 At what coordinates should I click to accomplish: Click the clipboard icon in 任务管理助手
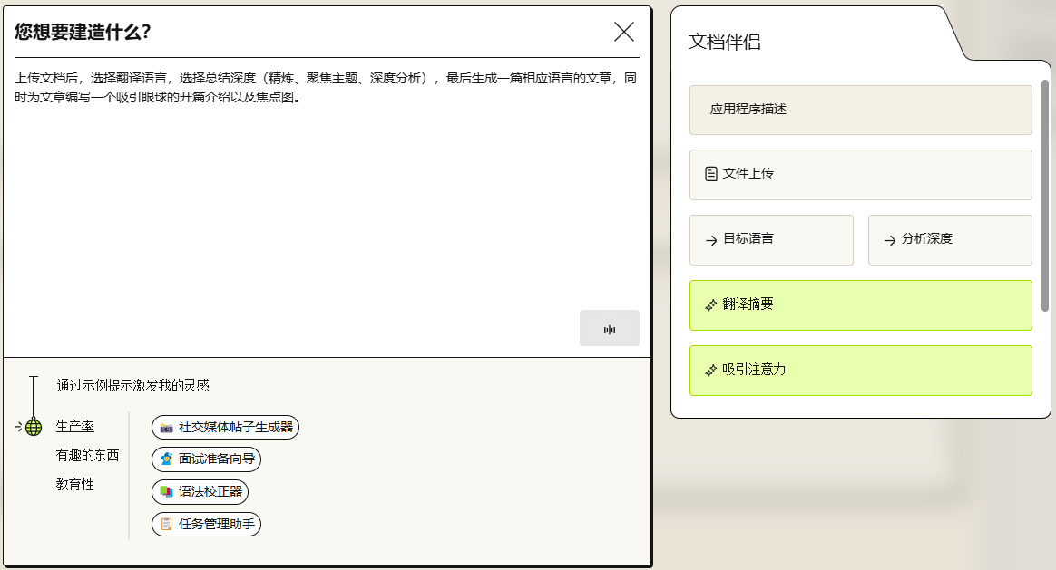[x=166, y=525]
